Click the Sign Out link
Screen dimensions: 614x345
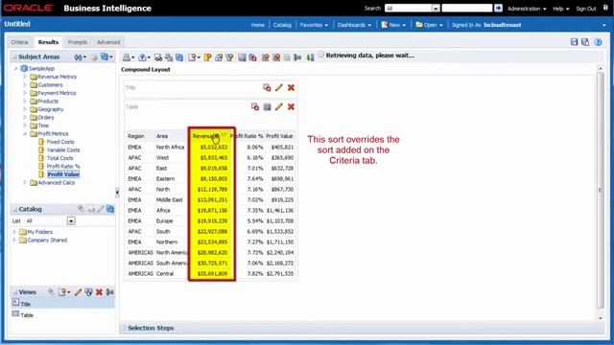tap(586, 9)
